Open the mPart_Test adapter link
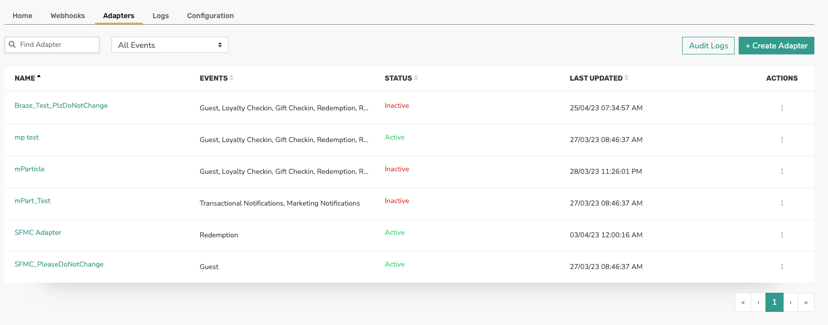This screenshot has width=828, height=325. click(32, 201)
